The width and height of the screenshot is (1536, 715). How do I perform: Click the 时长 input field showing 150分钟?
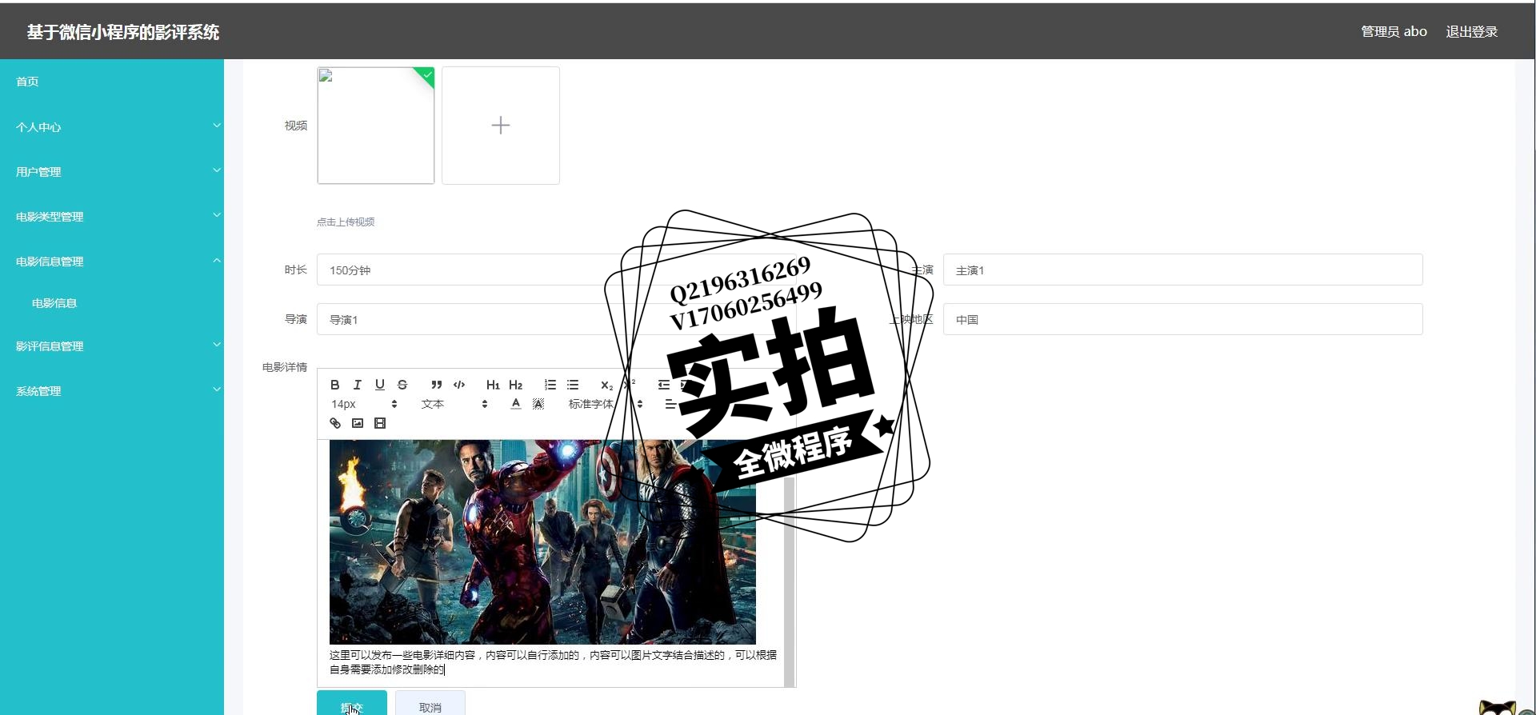(556, 270)
